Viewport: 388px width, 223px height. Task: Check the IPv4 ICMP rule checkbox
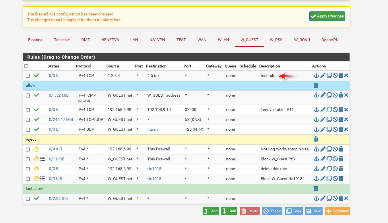click(28, 95)
